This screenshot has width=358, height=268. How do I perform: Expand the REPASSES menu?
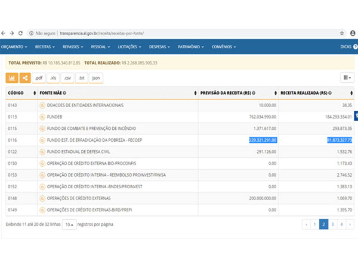coord(73,46)
